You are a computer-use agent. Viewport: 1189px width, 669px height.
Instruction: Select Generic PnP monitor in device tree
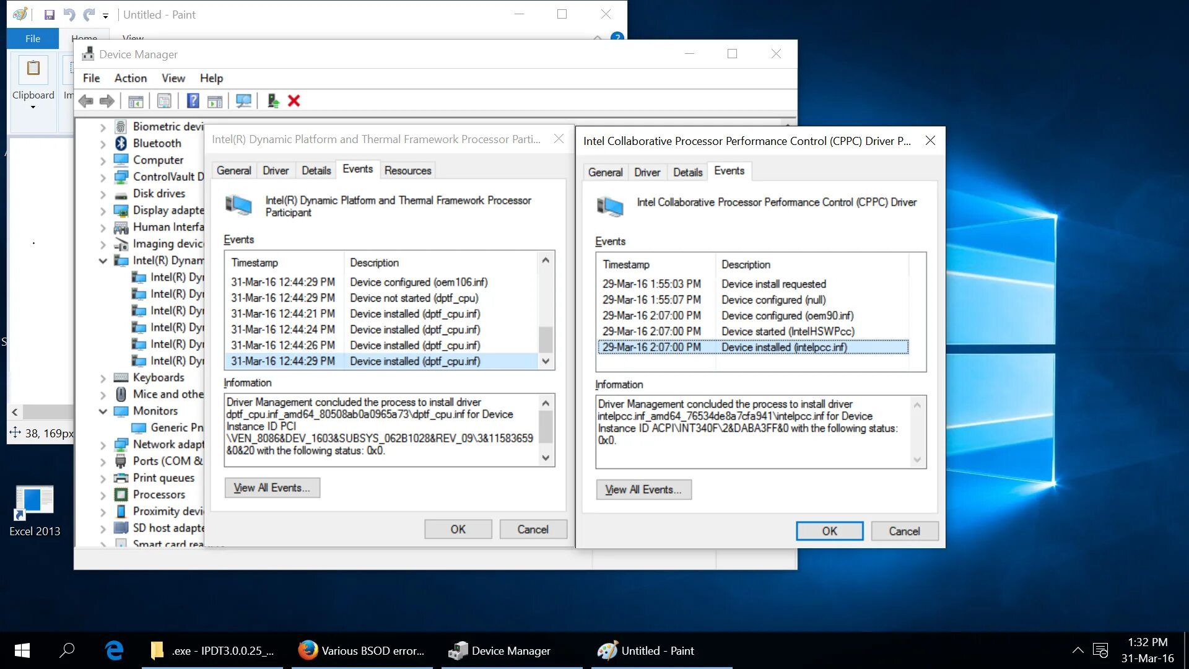[x=176, y=427]
